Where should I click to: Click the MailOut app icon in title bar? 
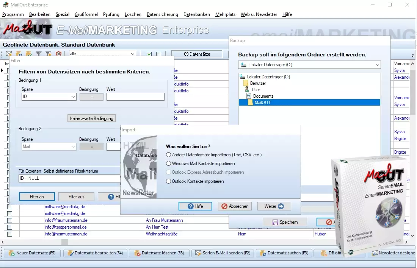[6, 5]
